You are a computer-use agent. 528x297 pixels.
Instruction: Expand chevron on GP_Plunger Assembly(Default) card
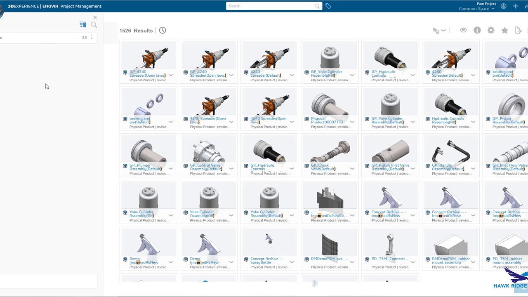[x=171, y=169]
